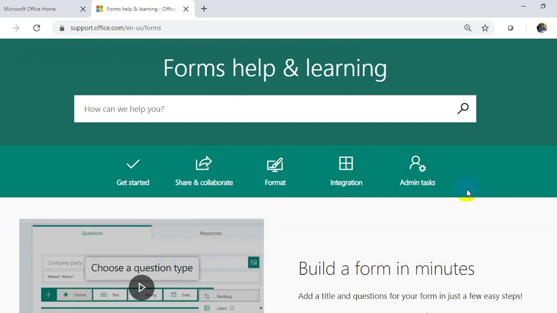Click the Text question type in video preview

coord(110,295)
